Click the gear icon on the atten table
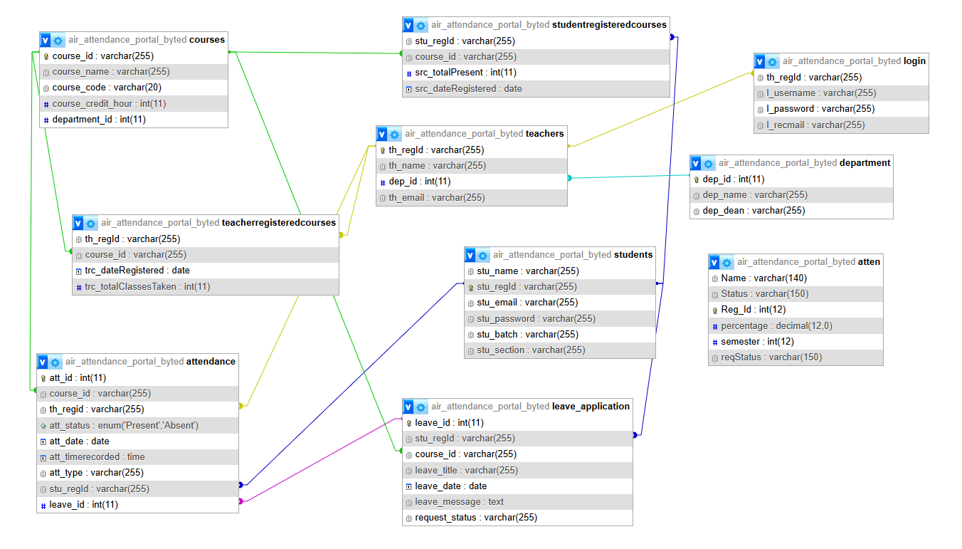The width and height of the screenshot is (962, 549). click(727, 262)
